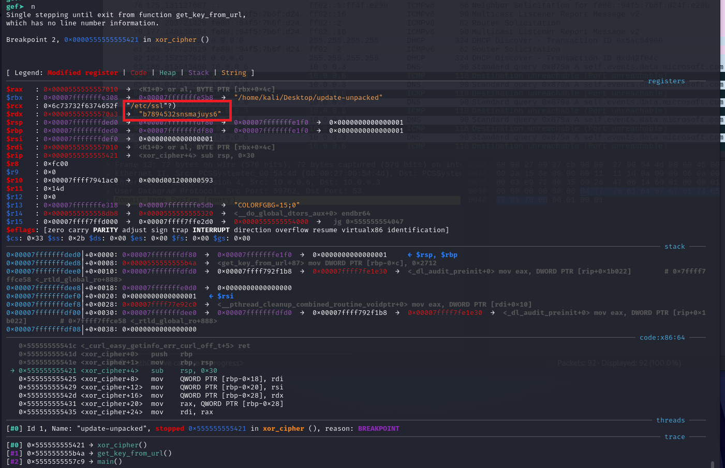Select the "/etc/ssl" string in rcx row
725x468 pixels.
pyautogui.click(x=147, y=106)
